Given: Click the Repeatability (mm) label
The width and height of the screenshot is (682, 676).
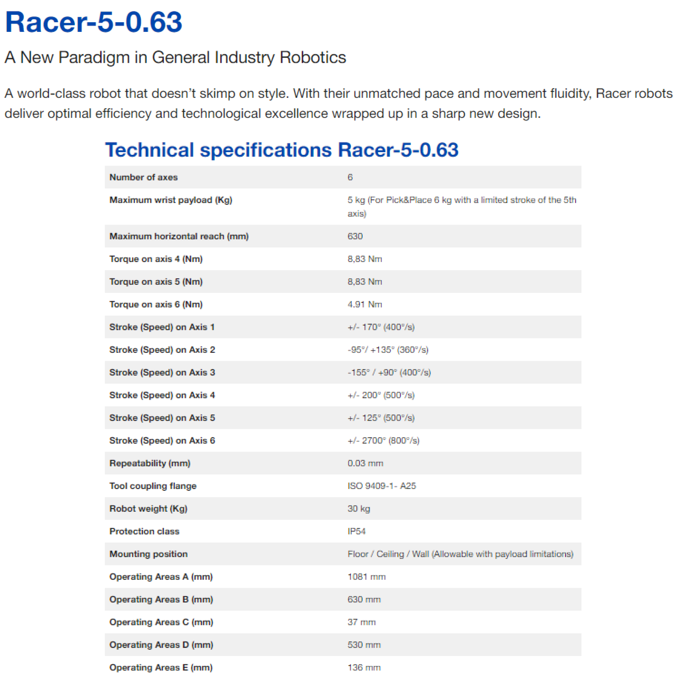Looking at the screenshot, I should point(150,463).
